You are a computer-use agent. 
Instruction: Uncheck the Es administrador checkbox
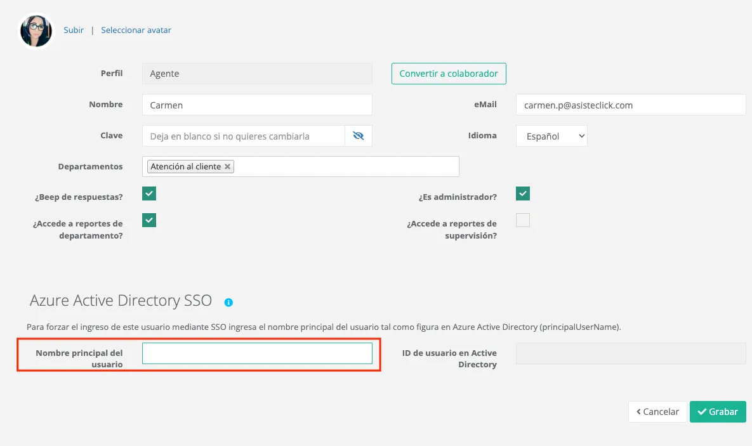pos(523,193)
